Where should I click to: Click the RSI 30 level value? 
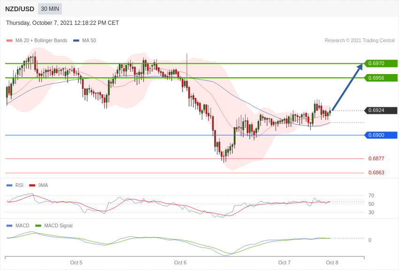(371, 212)
